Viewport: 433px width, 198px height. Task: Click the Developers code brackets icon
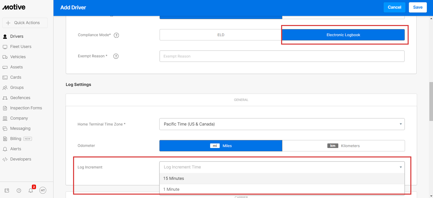click(5, 159)
